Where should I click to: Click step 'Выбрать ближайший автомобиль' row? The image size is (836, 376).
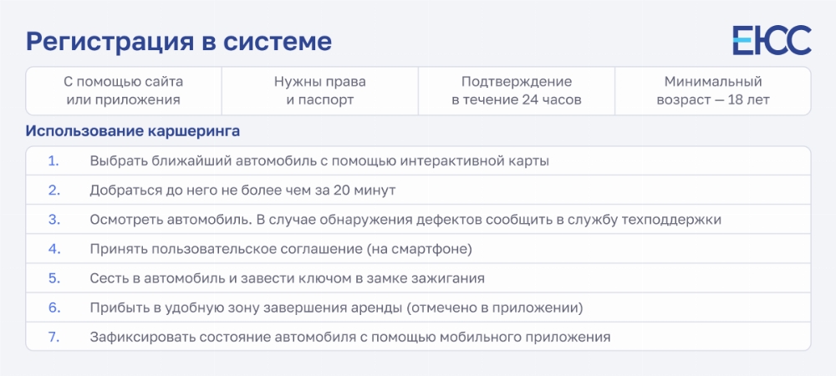tap(418, 160)
